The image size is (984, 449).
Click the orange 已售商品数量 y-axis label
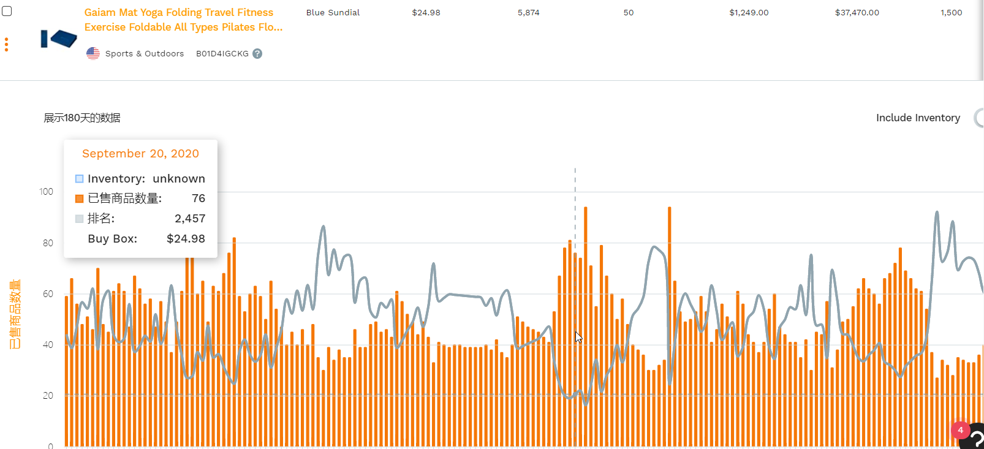pyautogui.click(x=15, y=314)
